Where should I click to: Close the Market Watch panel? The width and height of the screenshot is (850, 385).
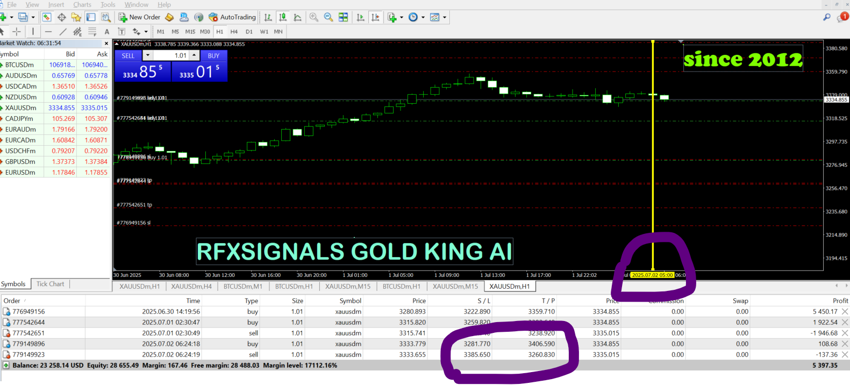106,44
